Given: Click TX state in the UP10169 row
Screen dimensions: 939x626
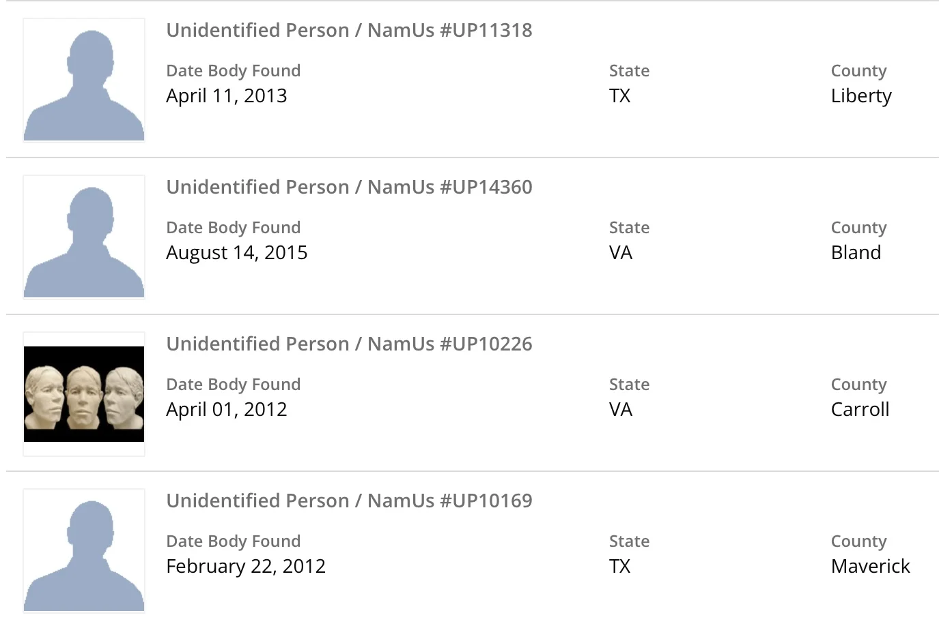Looking at the screenshot, I should click(x=619, y=567).
